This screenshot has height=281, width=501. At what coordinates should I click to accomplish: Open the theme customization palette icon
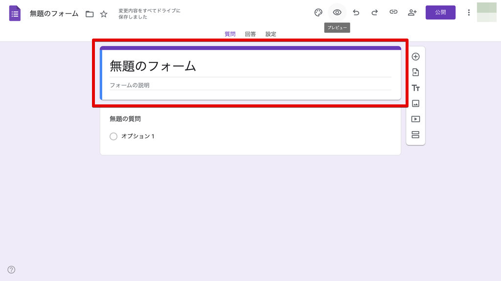point(318,13)
